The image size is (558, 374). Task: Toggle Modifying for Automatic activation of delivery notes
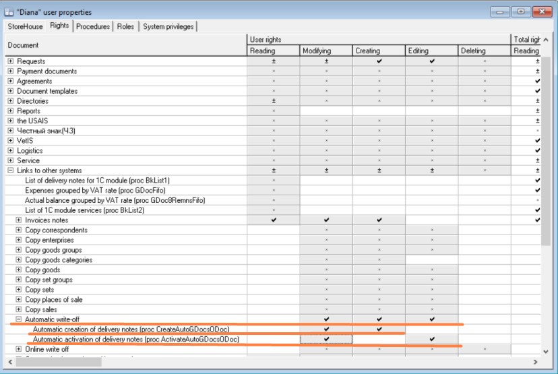pyautogui.click(x=326, y=339)
